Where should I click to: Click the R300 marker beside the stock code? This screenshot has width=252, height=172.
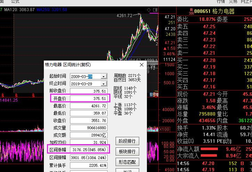[191, 11]
